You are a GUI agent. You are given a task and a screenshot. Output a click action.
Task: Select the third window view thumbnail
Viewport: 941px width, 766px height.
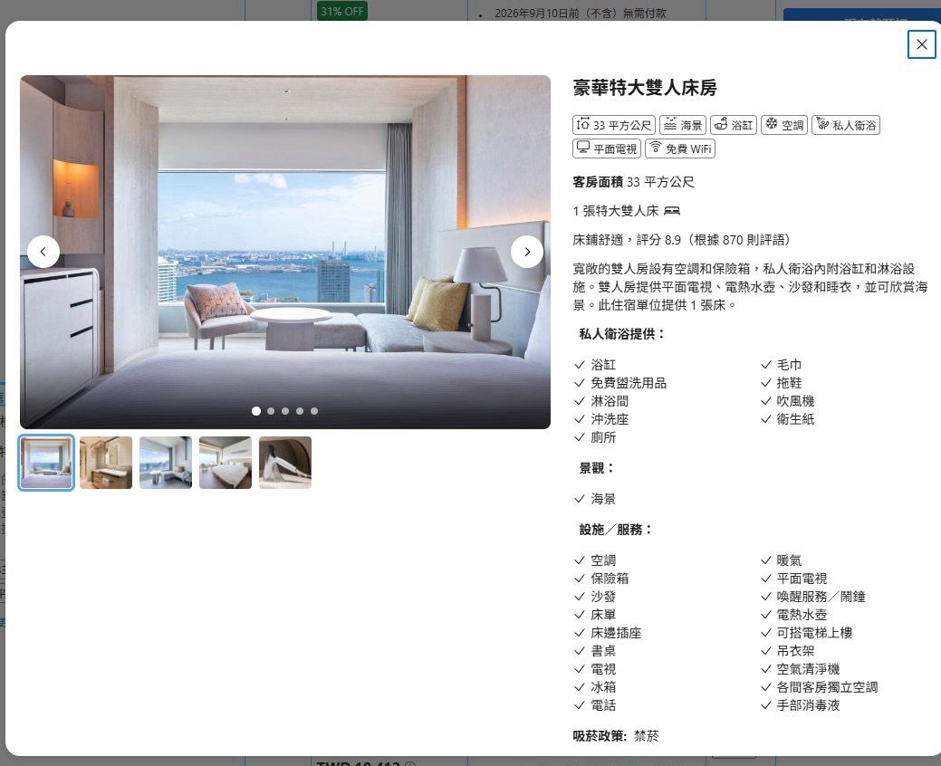click(x=166, y=463)
